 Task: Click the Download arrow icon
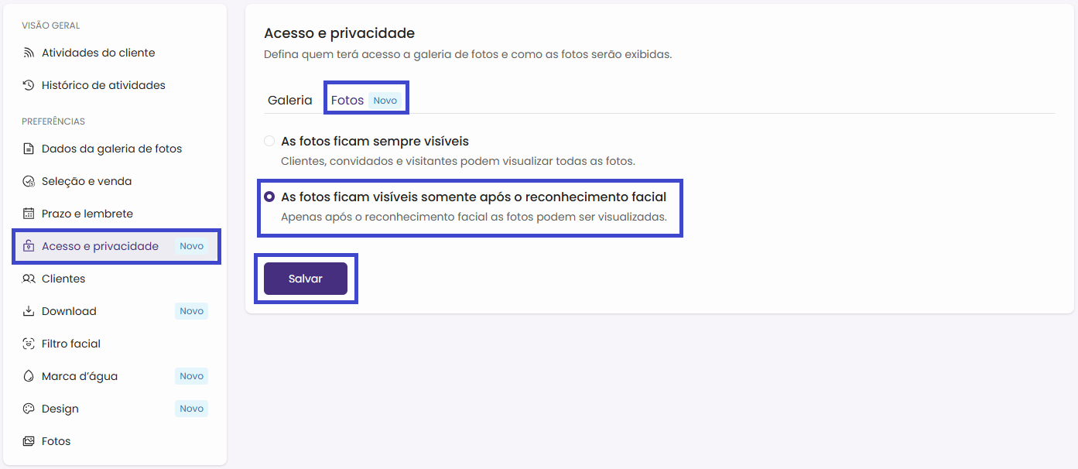tap(29, 311)
